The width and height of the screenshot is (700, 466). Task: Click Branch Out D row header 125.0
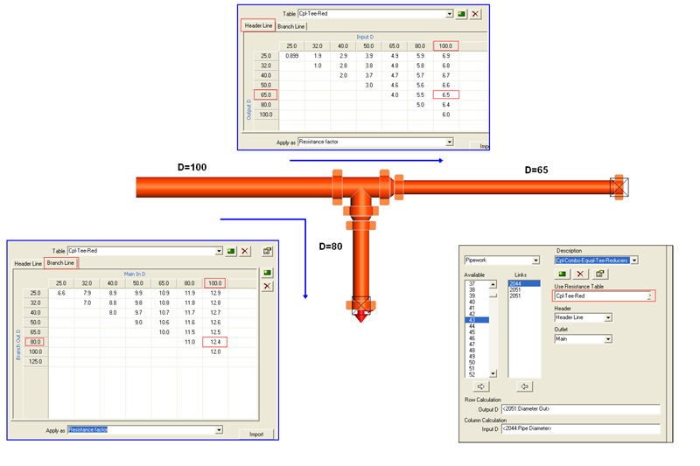click(35, 362)
